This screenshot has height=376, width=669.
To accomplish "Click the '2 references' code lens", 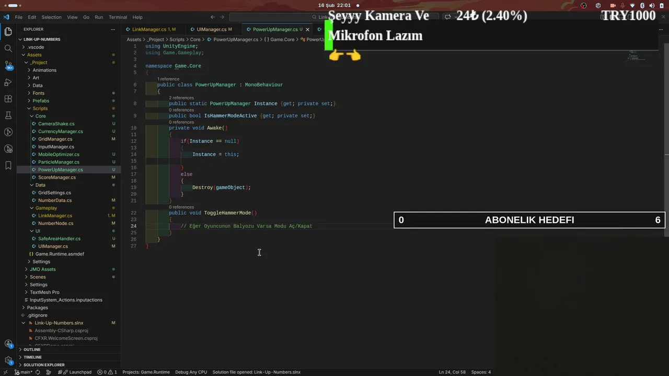I will pyautogui.click(x=181, y=98).
